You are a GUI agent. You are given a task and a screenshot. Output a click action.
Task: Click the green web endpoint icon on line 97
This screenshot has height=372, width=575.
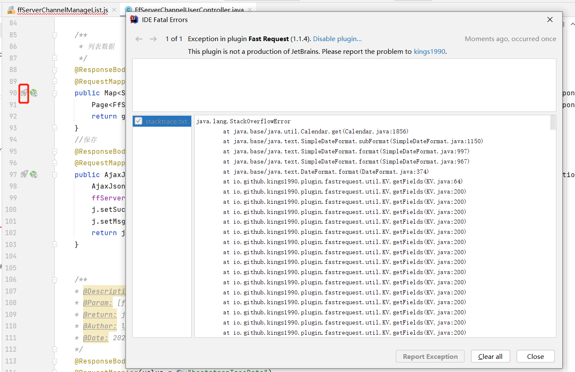coord(33,174)
